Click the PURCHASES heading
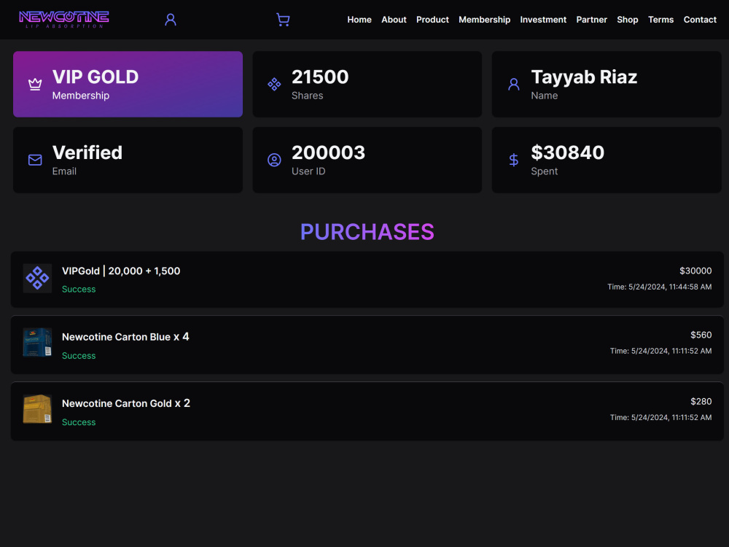 coord(367,232)
